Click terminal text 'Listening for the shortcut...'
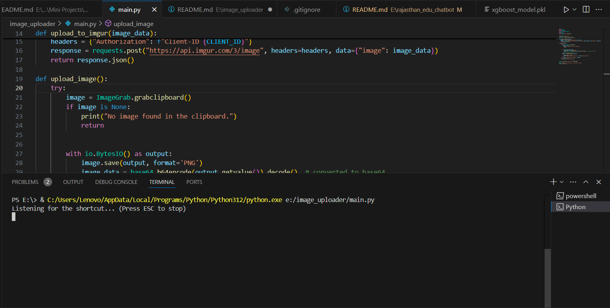The height and width of the screenshot is (308, 610). pyautogui.click(x=64, y=208)
